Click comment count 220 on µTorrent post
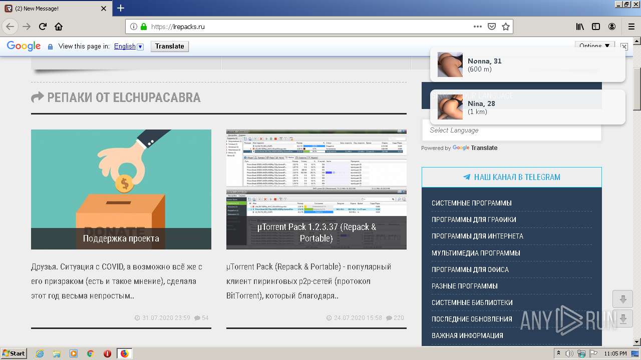Screen dimensions: 641x360 (x=395, y=318)
